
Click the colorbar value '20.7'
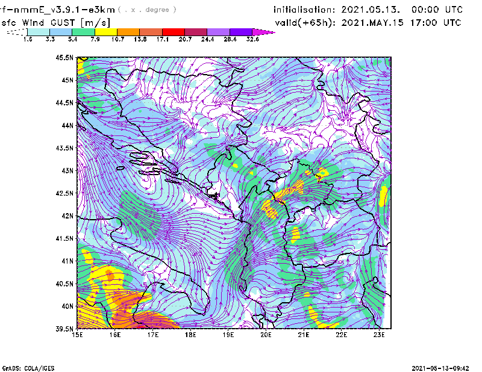pos(185,39)
